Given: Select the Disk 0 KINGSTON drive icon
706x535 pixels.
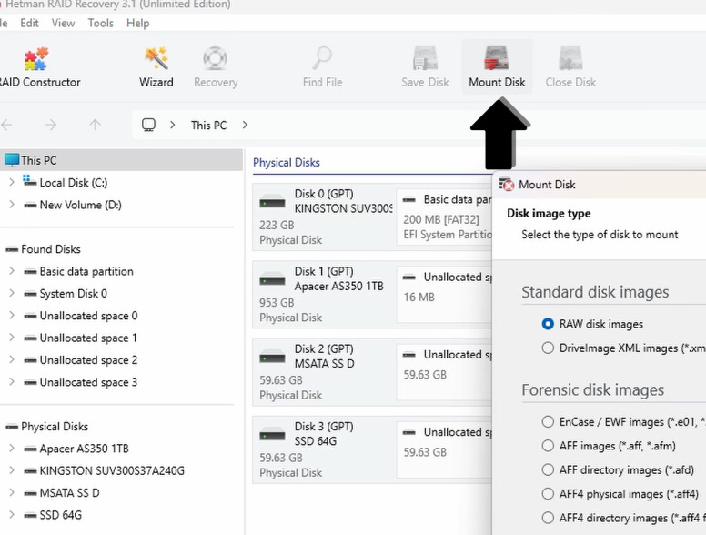Looking at the screenshot, I should pos(272,202).
